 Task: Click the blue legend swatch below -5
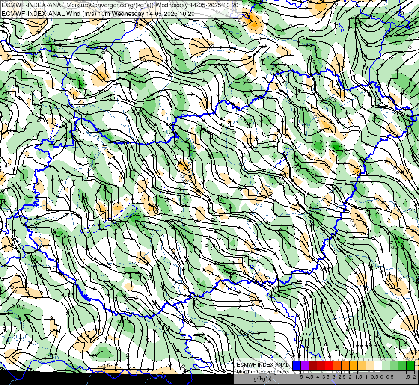coord(297,366)
